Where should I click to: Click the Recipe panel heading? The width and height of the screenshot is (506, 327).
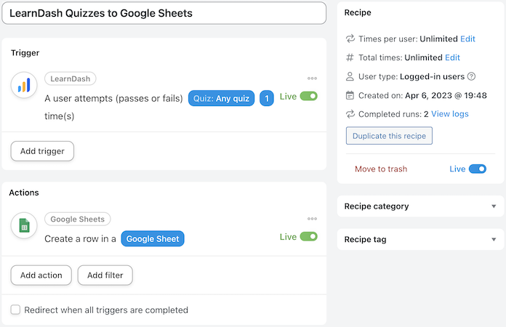click(x=358, y=12)
